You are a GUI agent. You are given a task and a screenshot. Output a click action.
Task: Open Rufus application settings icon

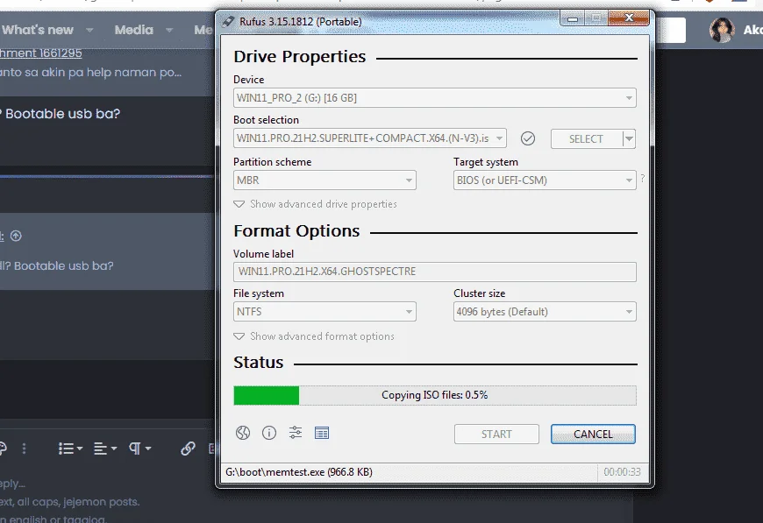pos(296,433)
